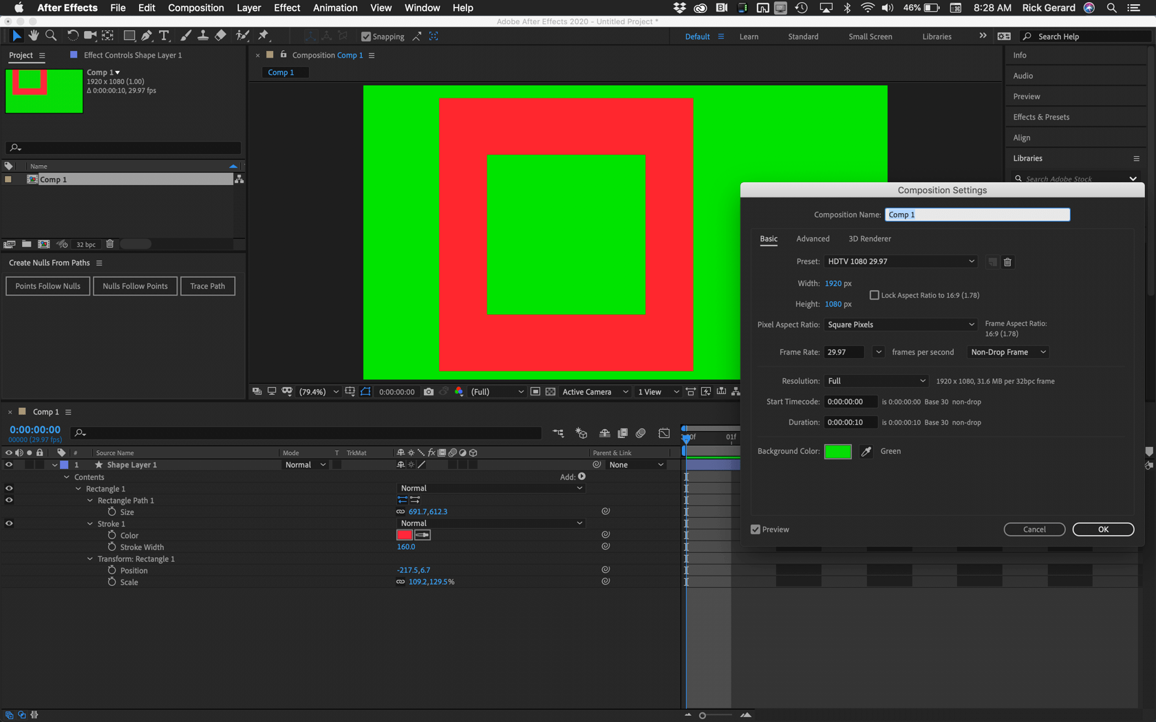Screen dimensions: 1156x722
Task: Enable the Preview checkbox in Composition Settings
Action: 756,529
